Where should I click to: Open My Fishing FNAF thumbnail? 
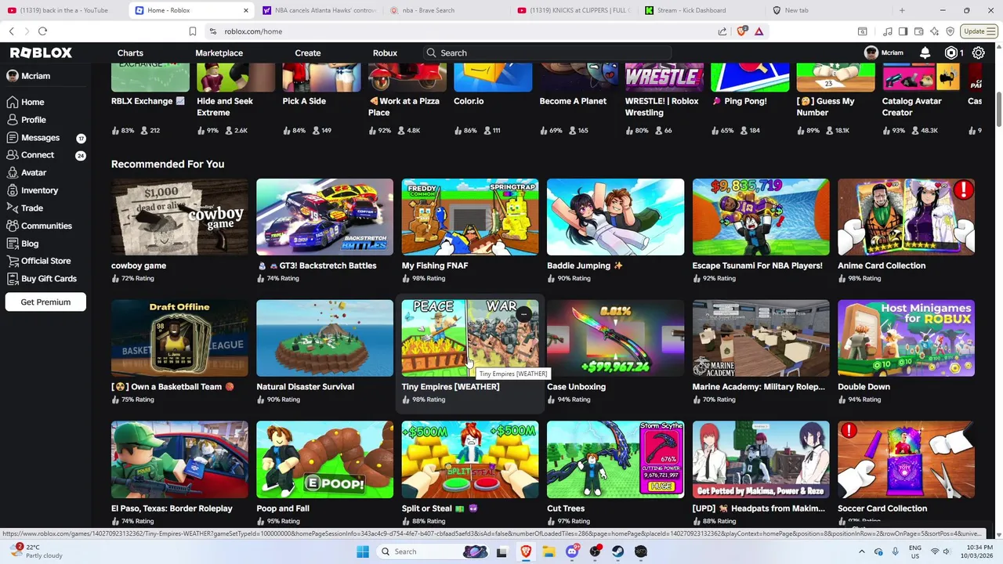pyautogui.click(x=470, y=217)
